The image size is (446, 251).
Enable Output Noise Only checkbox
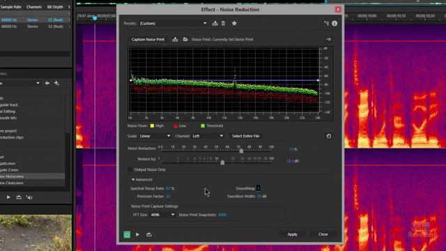click(x=130, y=169)
